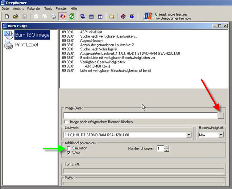Click the DeepBurner Pro DB logo
This screenshot has height=189, width=232.
tap(148, 16)
